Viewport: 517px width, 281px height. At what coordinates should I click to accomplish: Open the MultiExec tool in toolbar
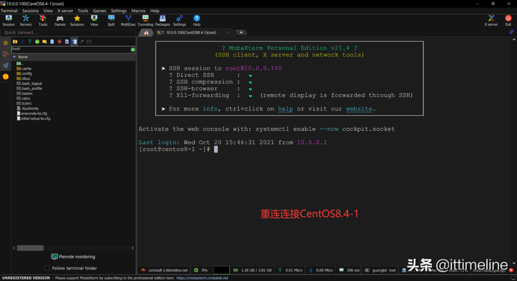(x=128, y=20)
